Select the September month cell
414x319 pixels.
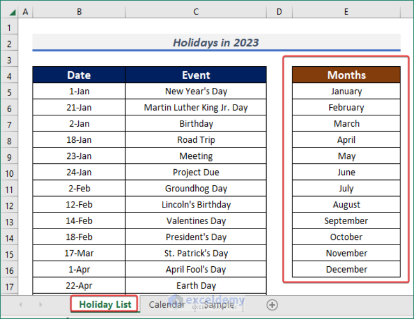(346, 221)
